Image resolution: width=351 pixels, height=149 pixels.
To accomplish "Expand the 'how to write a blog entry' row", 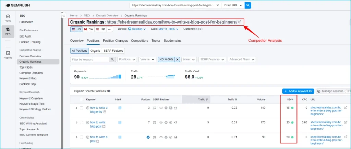I will pyautogui.click(x=76, y=108).
